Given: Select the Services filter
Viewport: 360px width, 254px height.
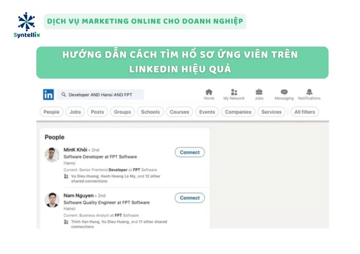Looking at the screenshot, I should (x=272, y=112).
